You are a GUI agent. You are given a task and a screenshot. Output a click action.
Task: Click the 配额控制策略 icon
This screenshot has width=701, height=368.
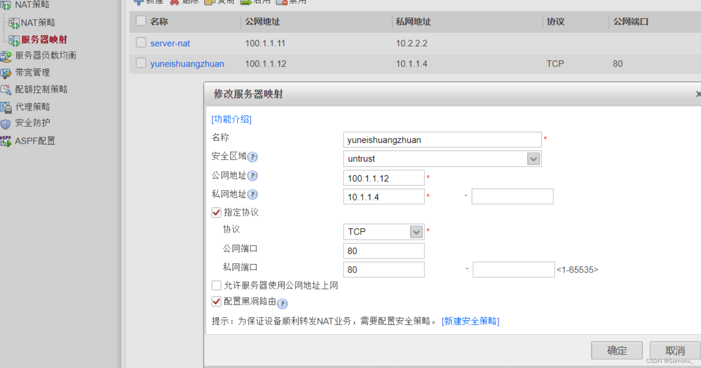point(6,90)
